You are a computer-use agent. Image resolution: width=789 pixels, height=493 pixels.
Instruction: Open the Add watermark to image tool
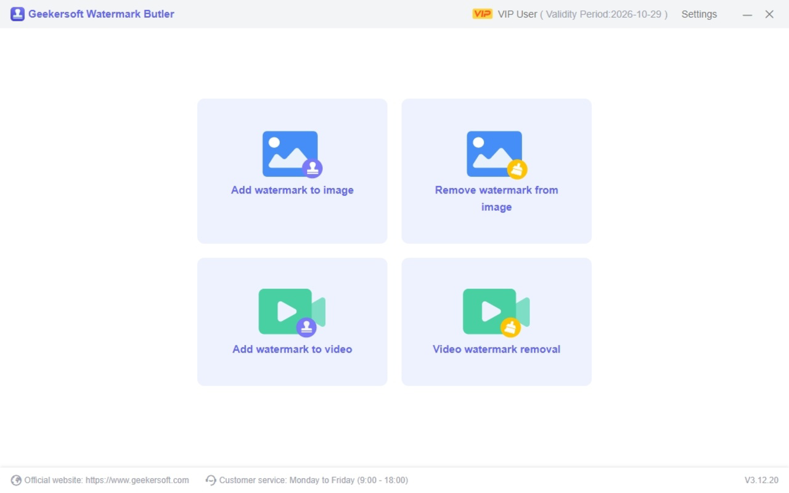click(292, 171)
